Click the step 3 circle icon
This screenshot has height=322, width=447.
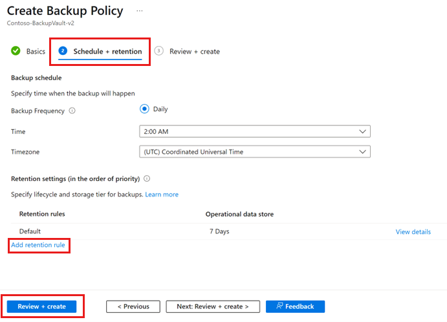[159, 51]
